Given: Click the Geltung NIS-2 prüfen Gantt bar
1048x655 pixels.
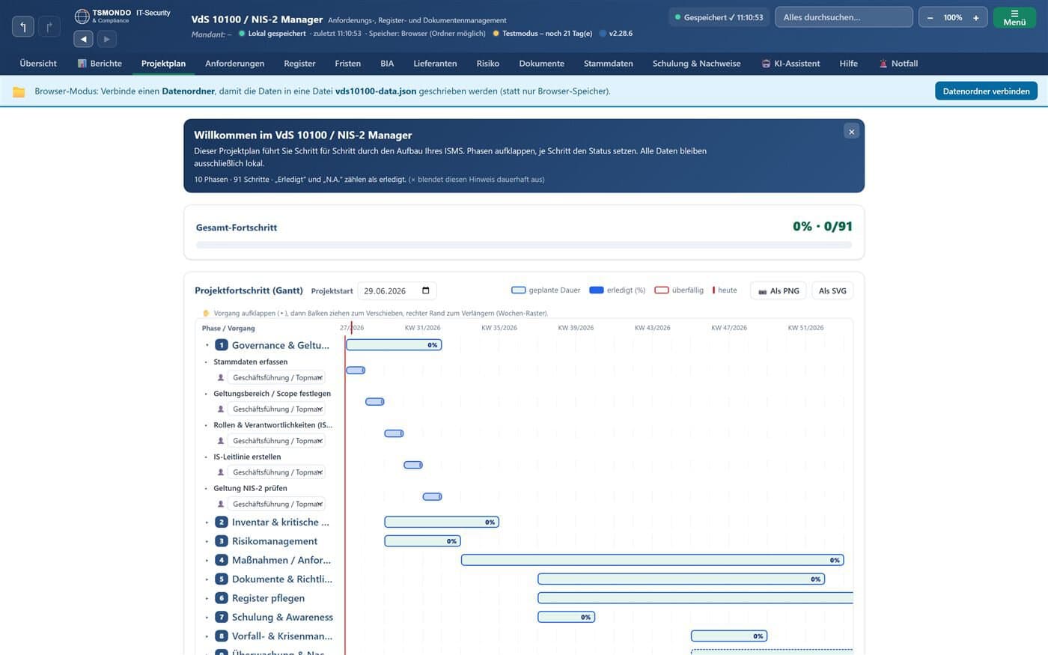Looking at the screenshot, I should pos(432,496).
